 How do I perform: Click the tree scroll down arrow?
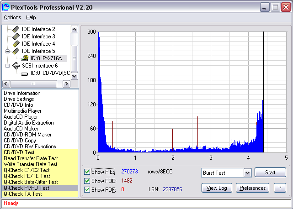75,76
